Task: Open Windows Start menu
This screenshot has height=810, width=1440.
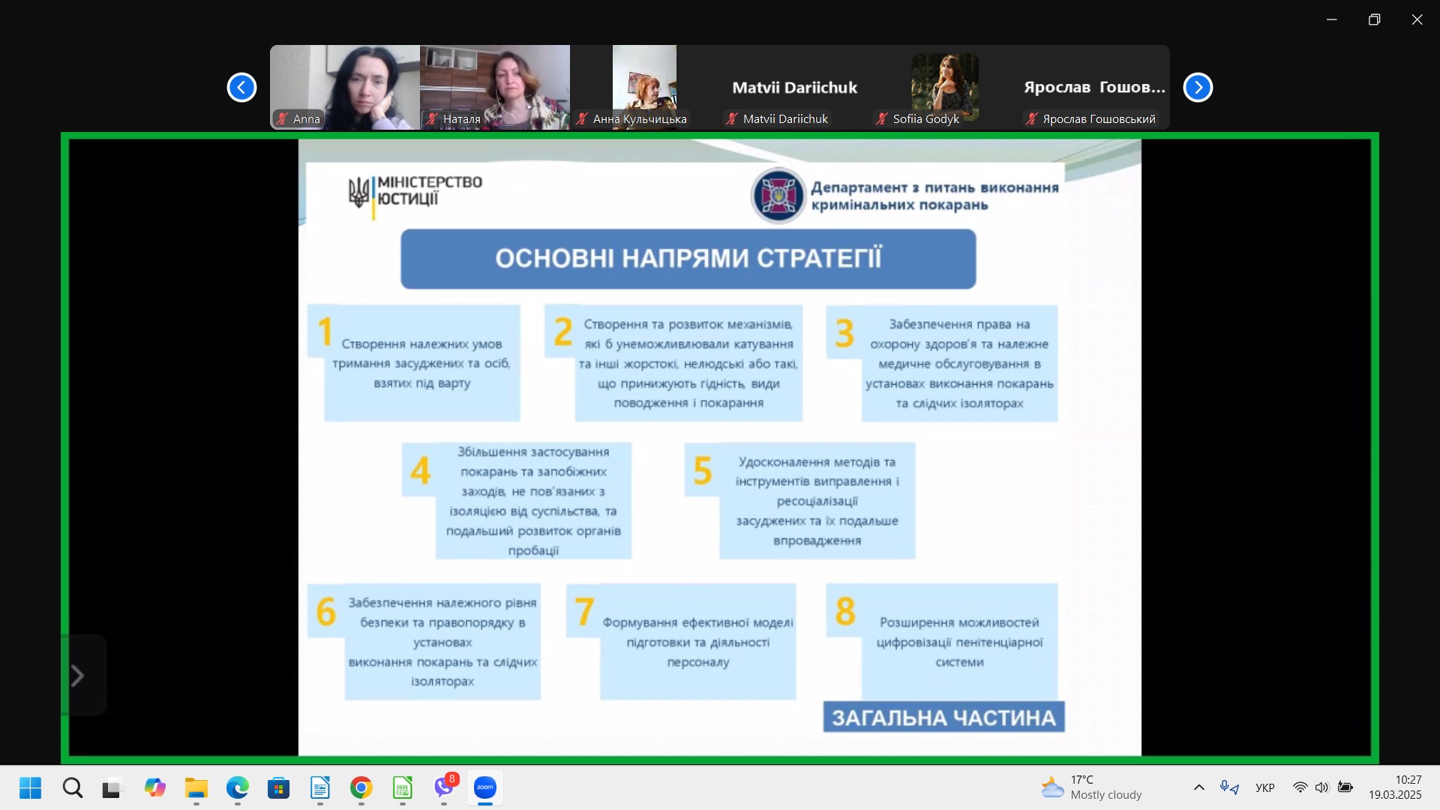Action: (x=30, y=787)
